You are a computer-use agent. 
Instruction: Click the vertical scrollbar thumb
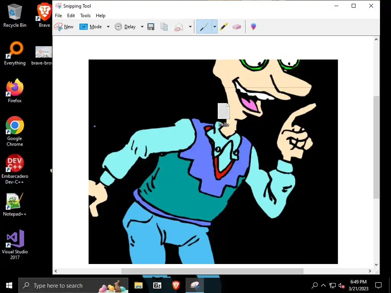(376, 147)
